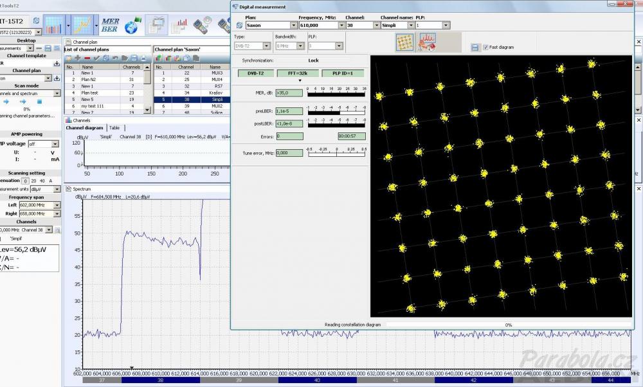Open the Left frequency span dropdown

57,205
